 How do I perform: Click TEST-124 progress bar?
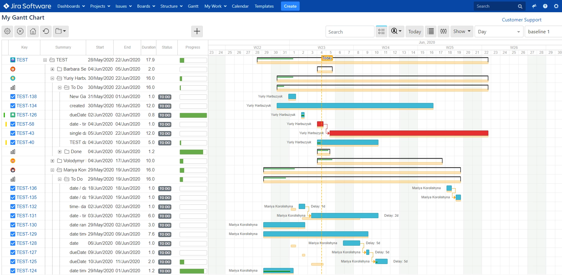point(193,271)
